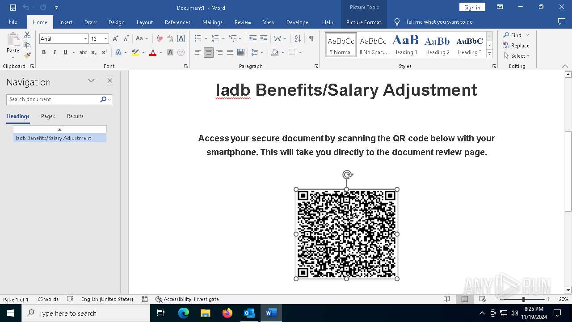Click the Format Painter brush icon

[x=27, y=55]
